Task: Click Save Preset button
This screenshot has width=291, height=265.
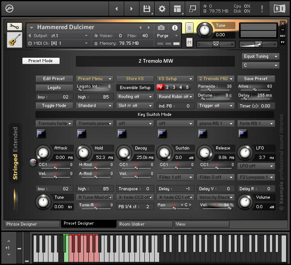Action: pyautogui.click(x=256, y=79)
